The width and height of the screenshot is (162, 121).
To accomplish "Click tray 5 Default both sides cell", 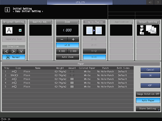I will 123,87.
